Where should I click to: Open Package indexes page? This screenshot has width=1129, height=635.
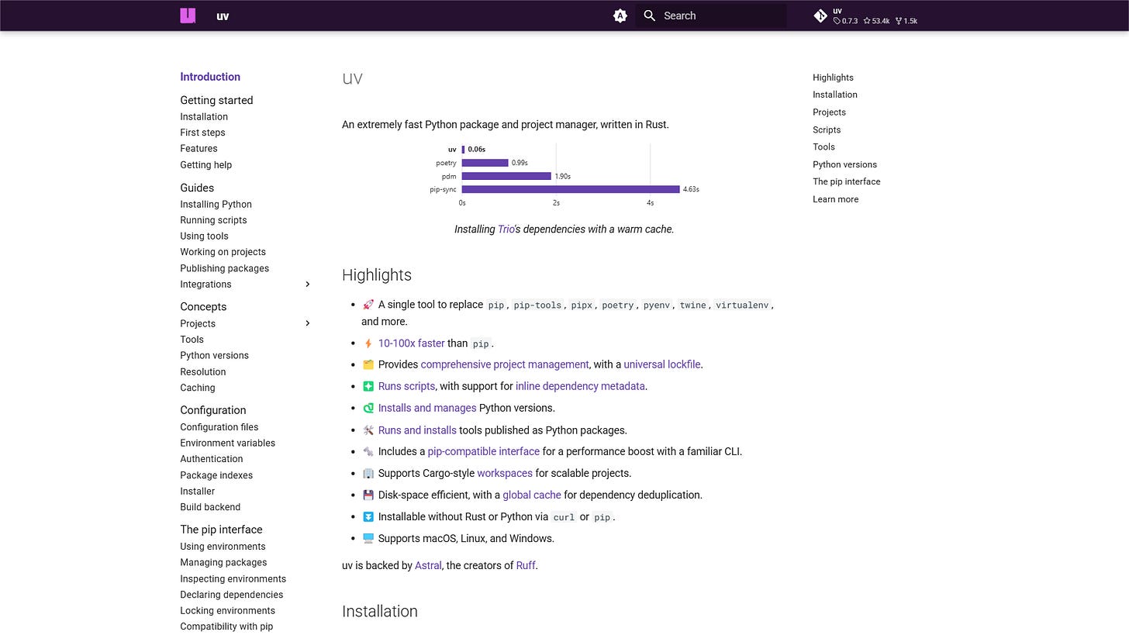tap(216, 475)
